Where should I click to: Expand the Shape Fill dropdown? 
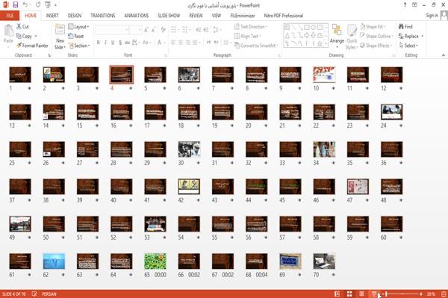tap(373, 27)
